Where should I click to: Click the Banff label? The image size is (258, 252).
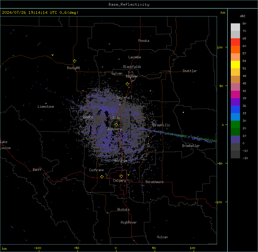pyautogui.click(x=37, y=170)
